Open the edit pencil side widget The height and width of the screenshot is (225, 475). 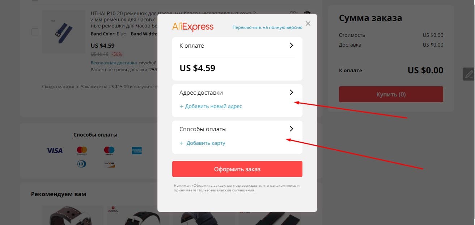coord(469,74)
